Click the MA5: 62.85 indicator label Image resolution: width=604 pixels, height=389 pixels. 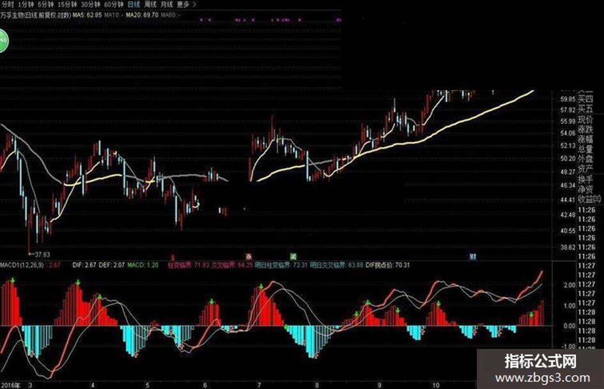pyautogui.click(x=87, y=15)
